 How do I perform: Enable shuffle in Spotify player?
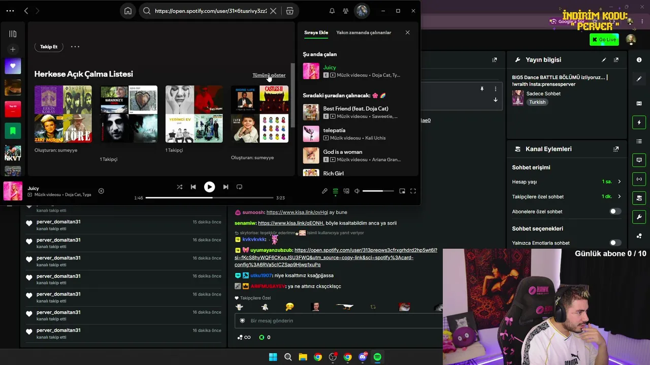(x=179, y=187)
